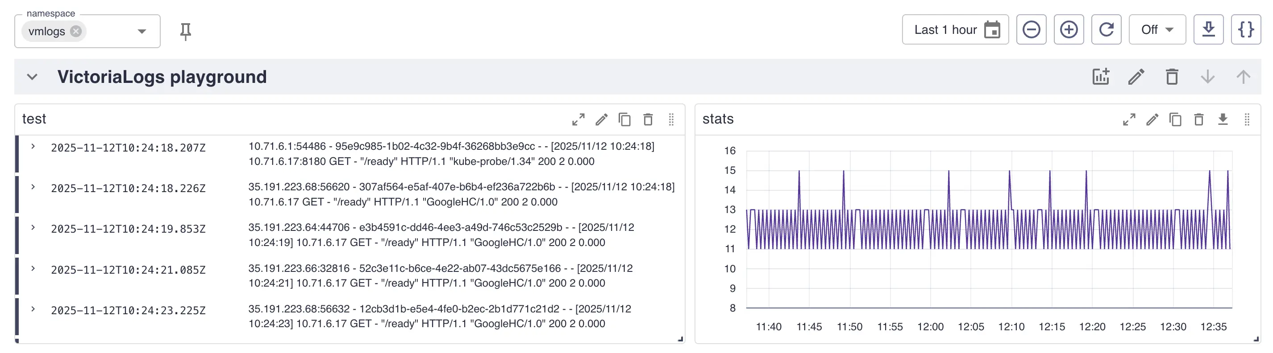Expand the 10:24:21.085Z log entry
This screenshot has height=353, width=1273.
33,269
